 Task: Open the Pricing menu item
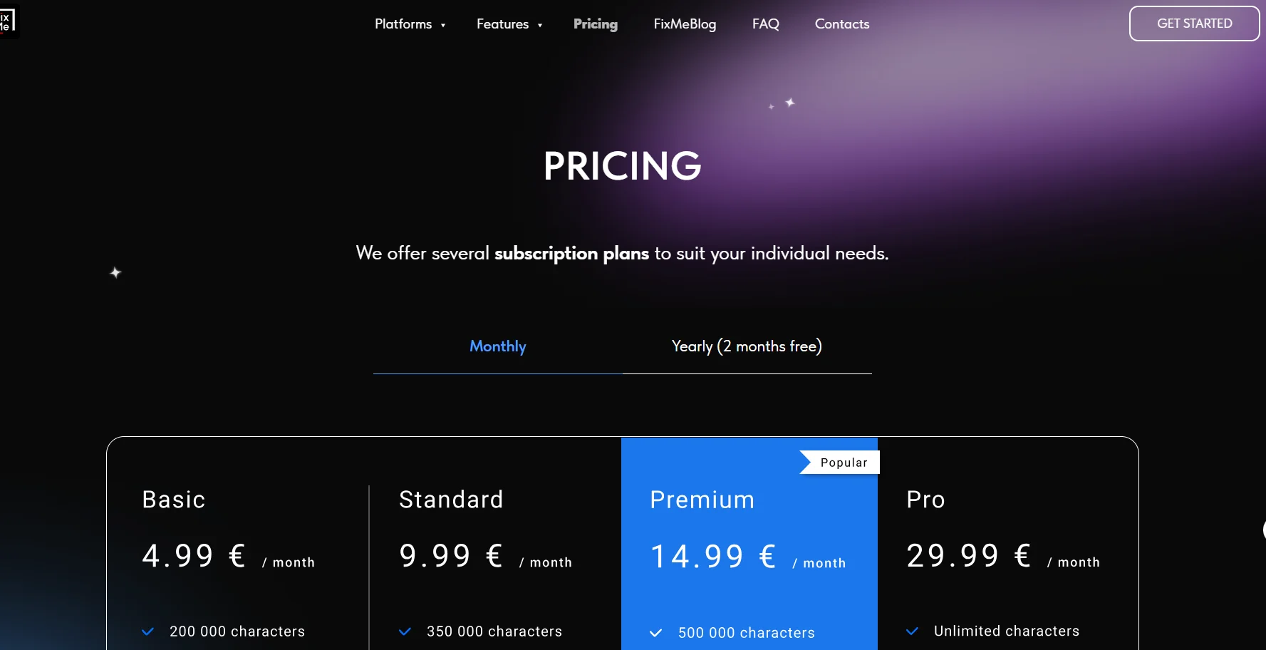coord(596,24)
